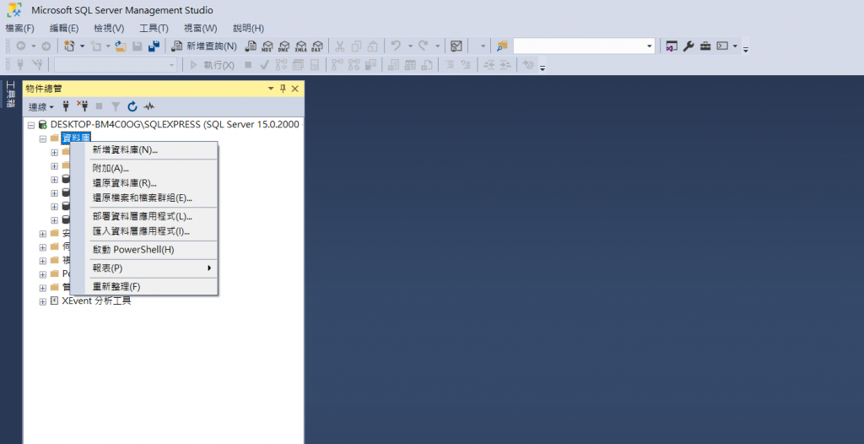Click the activity monitor icon in the toolbar
864x444 pixels.
tap(456, 46)
